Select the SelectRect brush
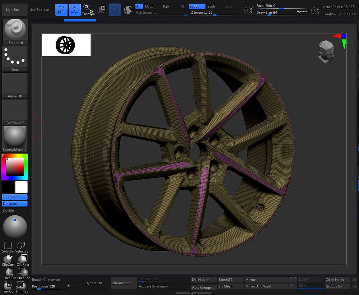Screen dimensions: 359x295 tap(8, 247)
